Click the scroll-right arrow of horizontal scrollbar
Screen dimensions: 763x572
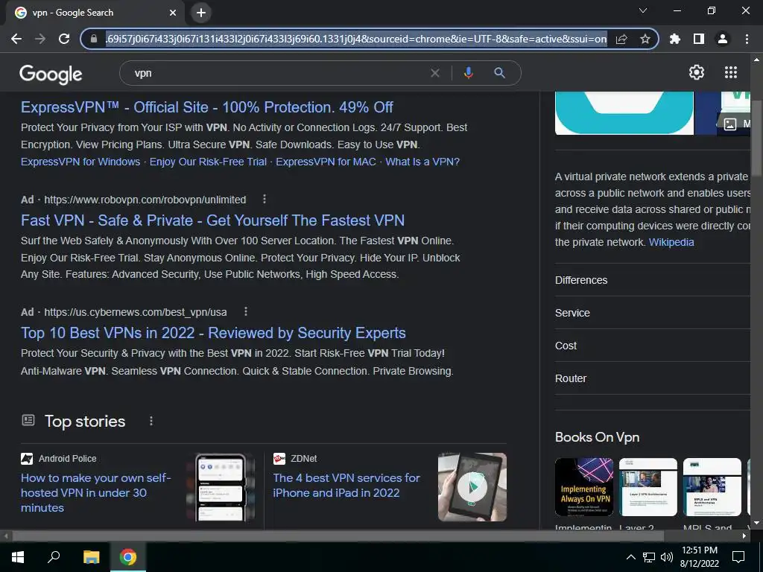(744, 536)
